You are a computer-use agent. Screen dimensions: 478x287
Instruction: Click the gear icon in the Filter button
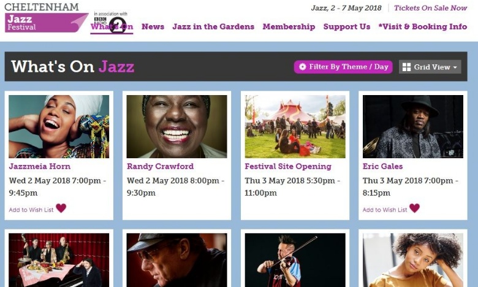[302, 67]
